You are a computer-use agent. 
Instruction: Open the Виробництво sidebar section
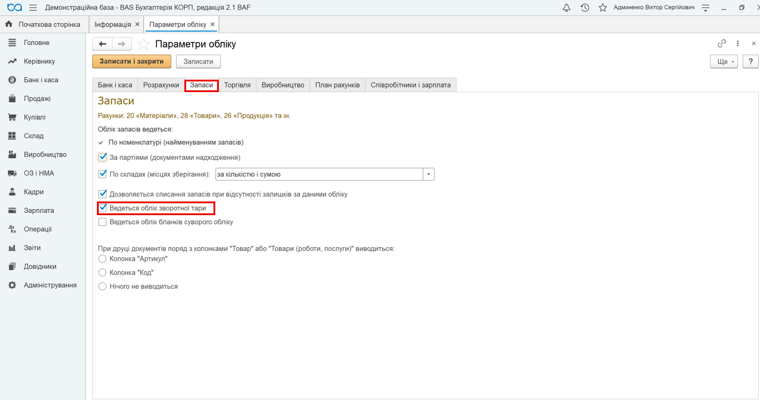(43, 155)
